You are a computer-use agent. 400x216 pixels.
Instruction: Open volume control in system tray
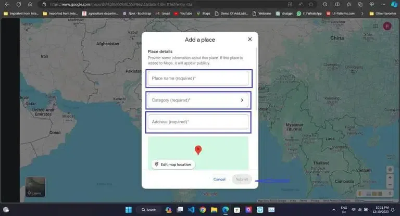click(360, 210)
